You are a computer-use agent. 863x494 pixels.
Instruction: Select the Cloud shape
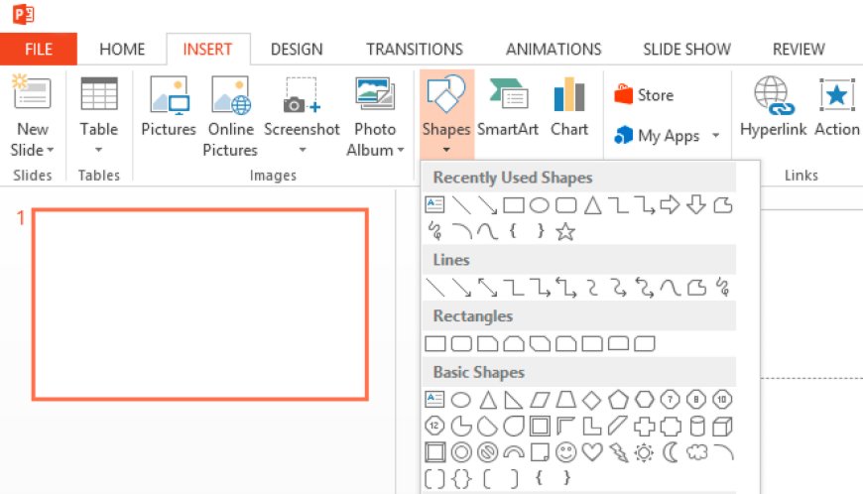696,453
